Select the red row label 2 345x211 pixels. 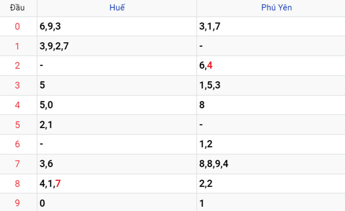17,66
